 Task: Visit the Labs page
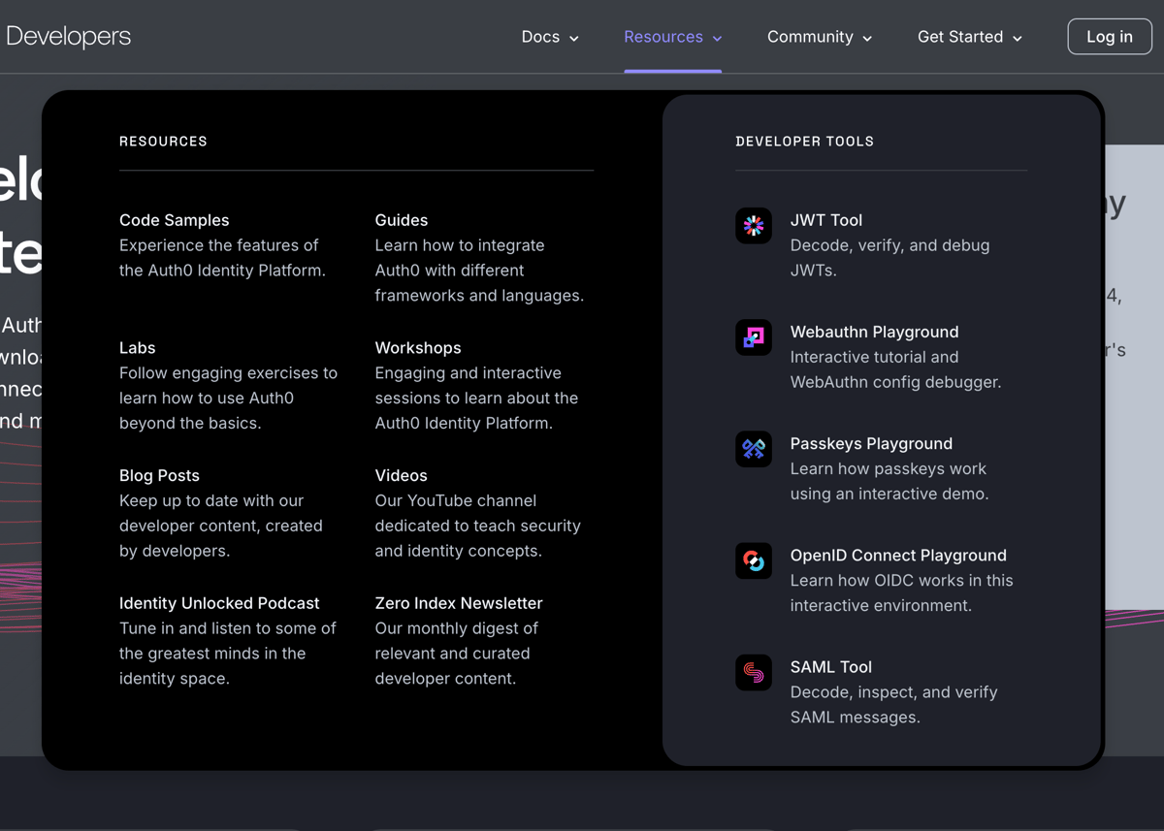[x=137, y=347]
